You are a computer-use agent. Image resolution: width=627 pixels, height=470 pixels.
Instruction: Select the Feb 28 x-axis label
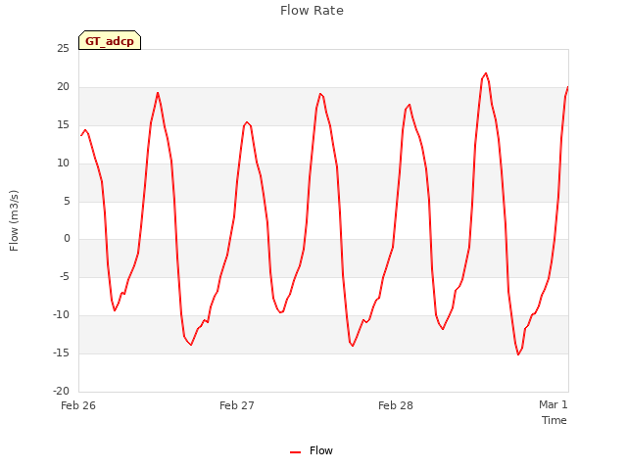tap(396, 405)
